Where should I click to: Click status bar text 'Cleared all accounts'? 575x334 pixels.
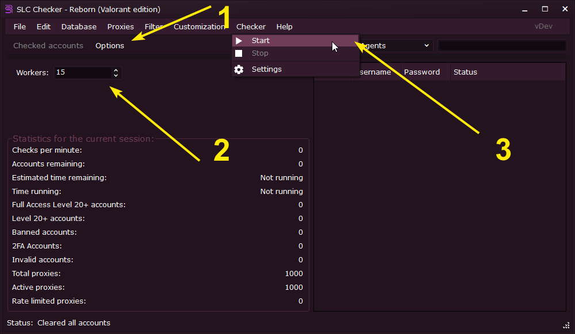[74, 323]
